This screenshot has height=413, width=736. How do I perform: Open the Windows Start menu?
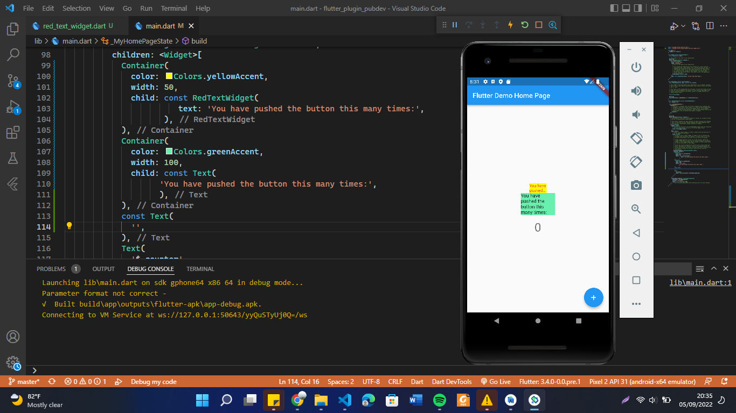tap(203, 401)
